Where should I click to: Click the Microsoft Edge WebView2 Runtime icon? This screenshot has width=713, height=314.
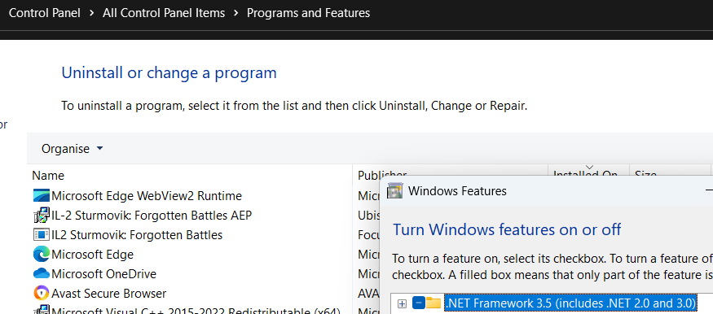[42, 195]
